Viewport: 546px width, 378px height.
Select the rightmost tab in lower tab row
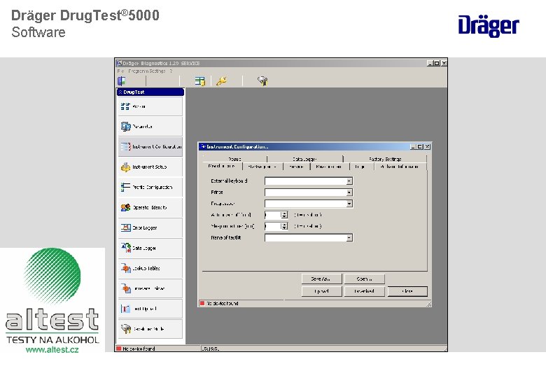click(x=400, y=167)
